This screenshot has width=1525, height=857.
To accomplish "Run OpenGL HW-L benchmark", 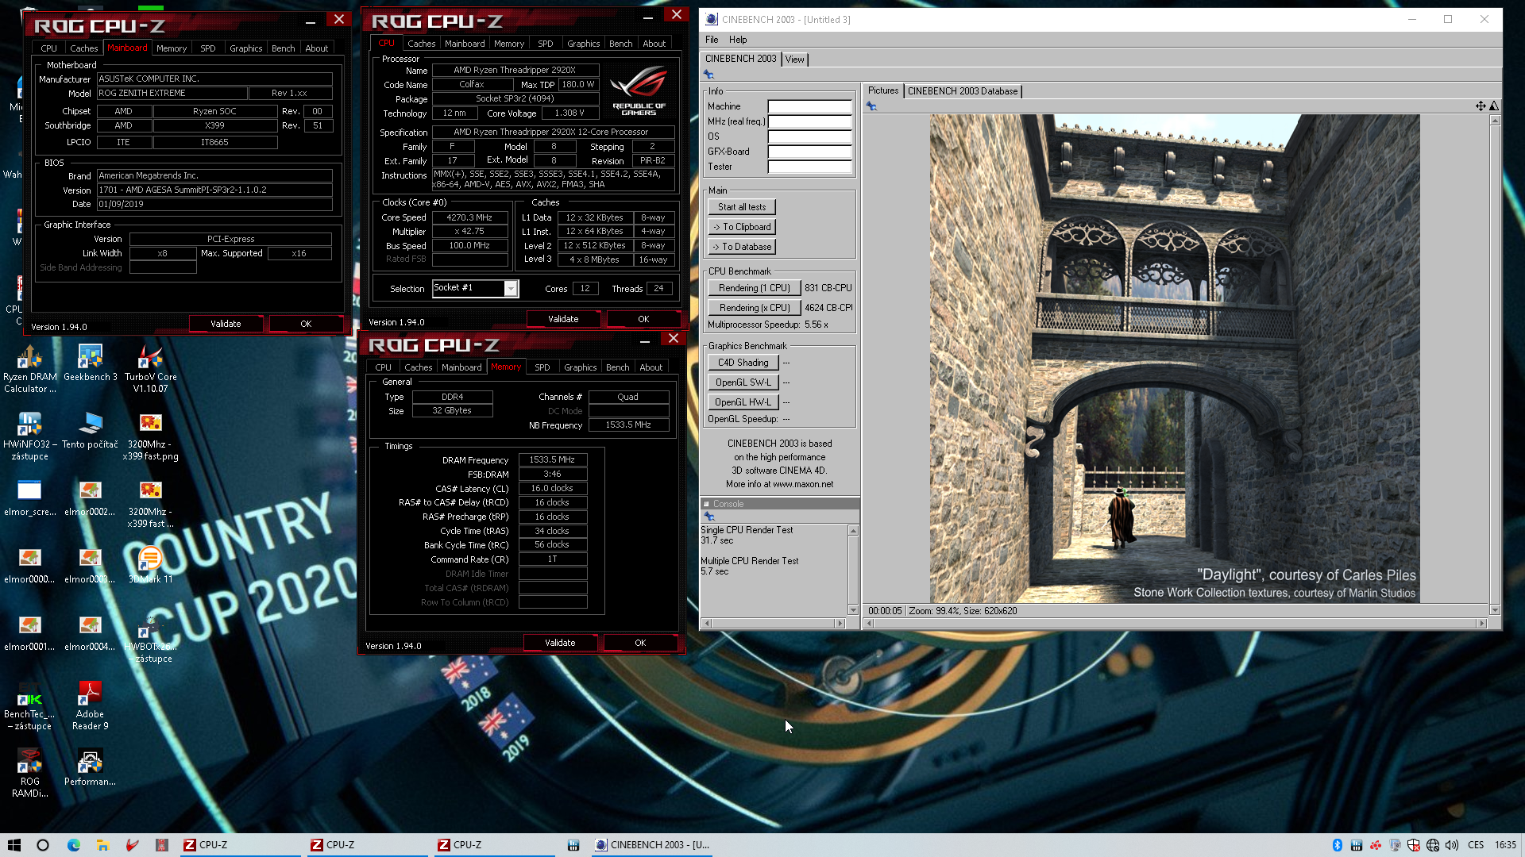I will click(x=743, y=402).
